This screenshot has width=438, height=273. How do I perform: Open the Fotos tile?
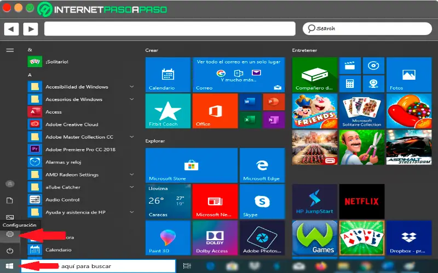pos(409,75)
